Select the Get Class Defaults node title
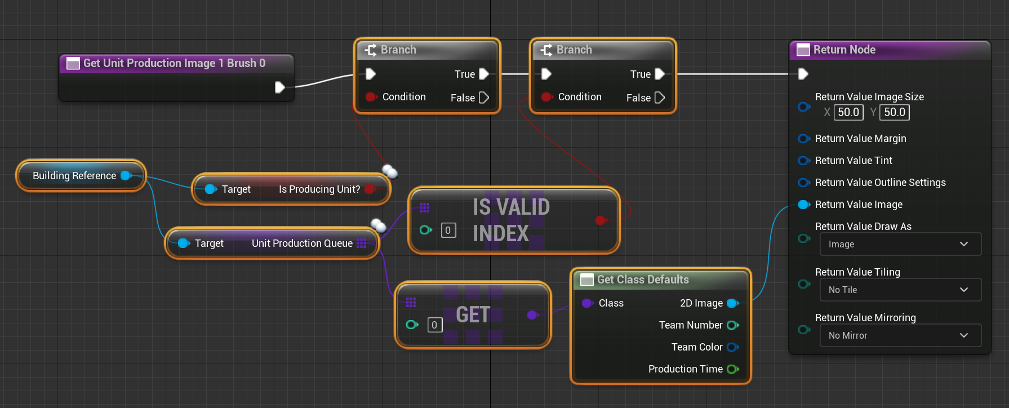Image resolution: width=1009 pixels, height=408 pixels. [642, 280]
